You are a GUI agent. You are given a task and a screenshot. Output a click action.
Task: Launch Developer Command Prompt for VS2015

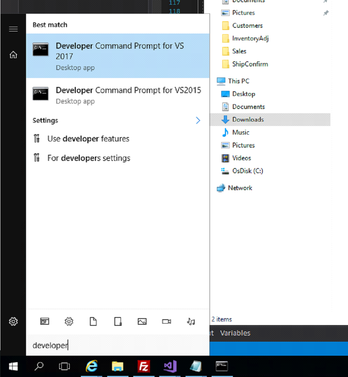(x=118, y=96)
